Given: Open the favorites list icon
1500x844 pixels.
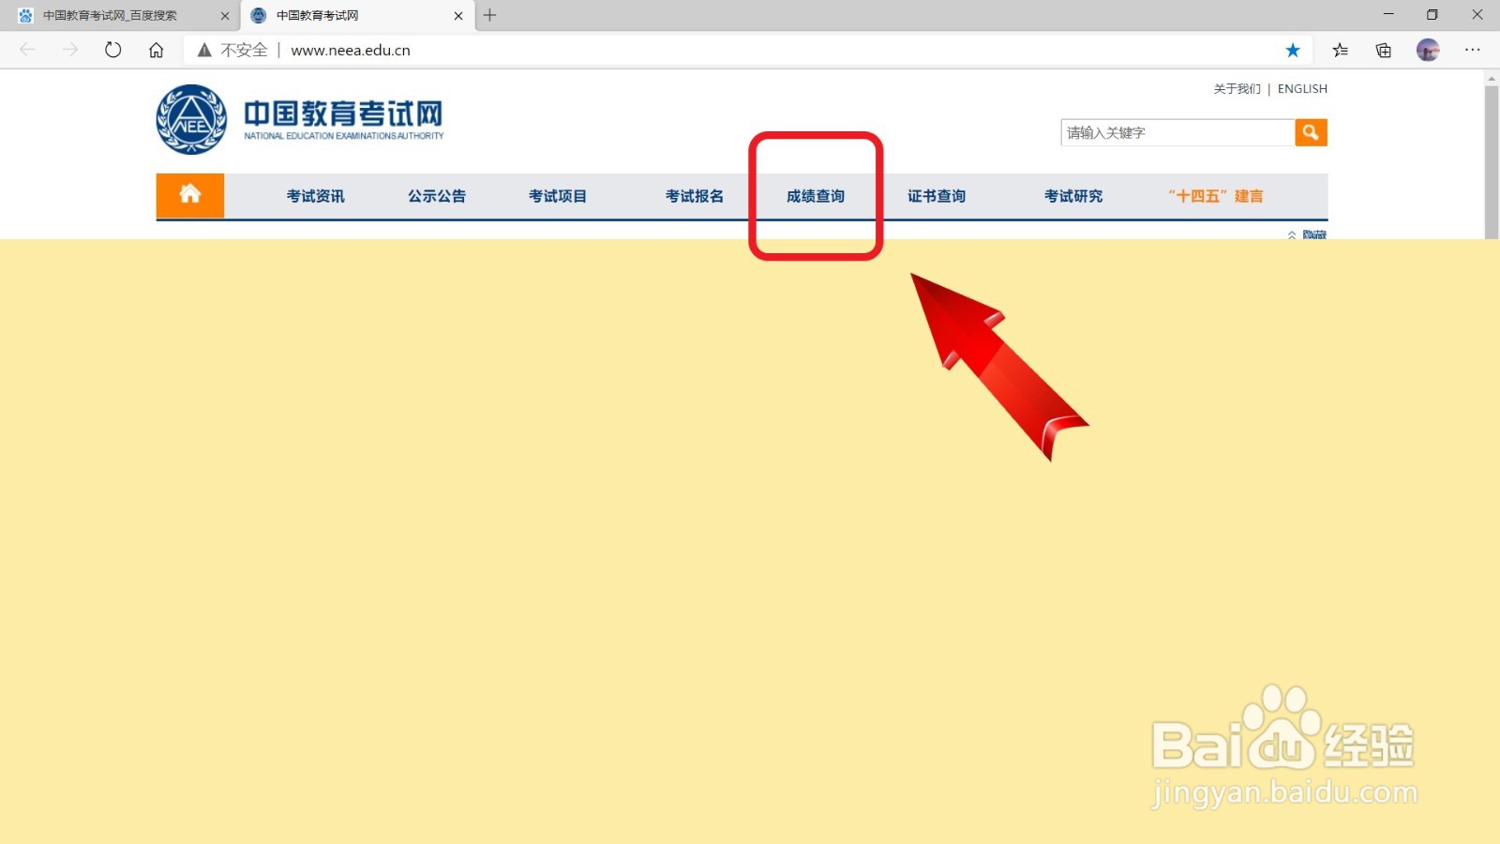Looking at the screenshot, I should [1339, 50].
